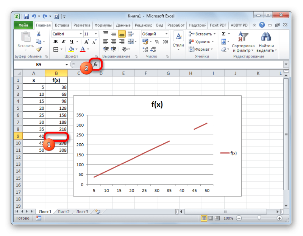Insert a new worksheet
Image resolution: width=303 pixels, height=236 pixels.
coord(98,212)
